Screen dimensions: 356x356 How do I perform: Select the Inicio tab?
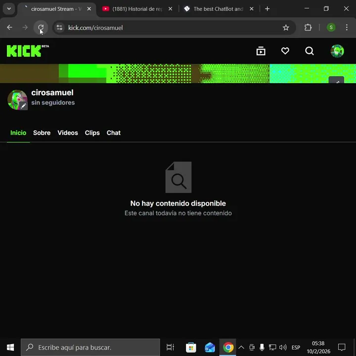(x=18, y=133)
